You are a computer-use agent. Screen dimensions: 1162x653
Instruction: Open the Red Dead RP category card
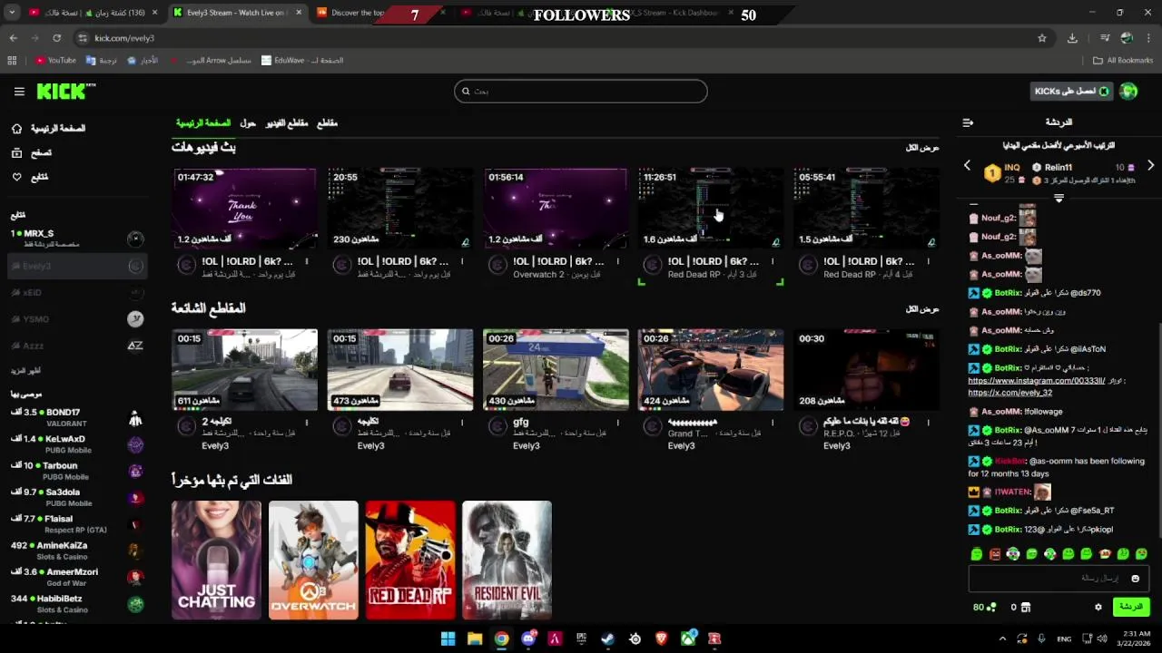(x=410, y=560)
